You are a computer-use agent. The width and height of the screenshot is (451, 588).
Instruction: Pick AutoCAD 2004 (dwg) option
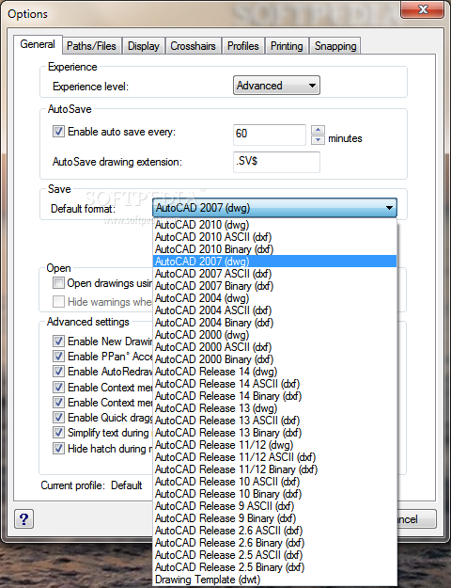275,298
